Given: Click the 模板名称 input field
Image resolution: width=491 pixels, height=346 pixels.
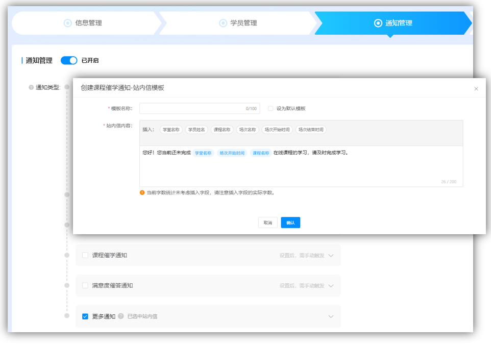Looking at the screenshot, I should click(199, 108).
